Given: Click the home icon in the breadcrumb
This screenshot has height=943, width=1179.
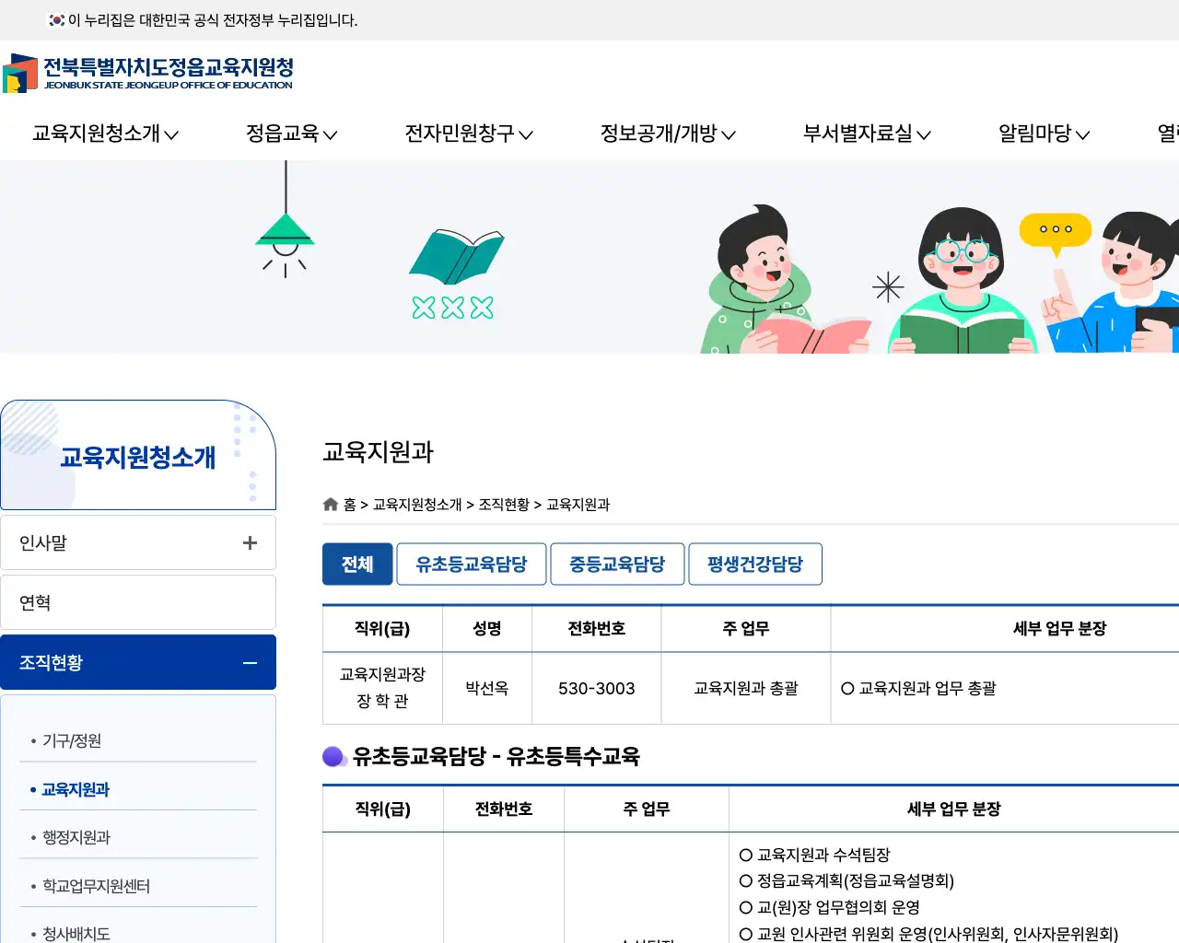Looking at the screenshot, I should pos(331,504).
